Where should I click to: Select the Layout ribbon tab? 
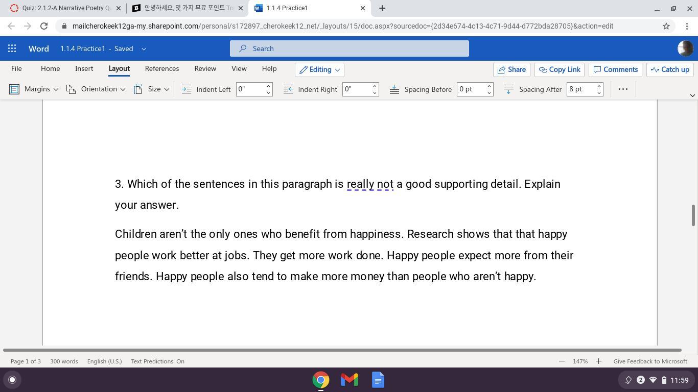119,69
